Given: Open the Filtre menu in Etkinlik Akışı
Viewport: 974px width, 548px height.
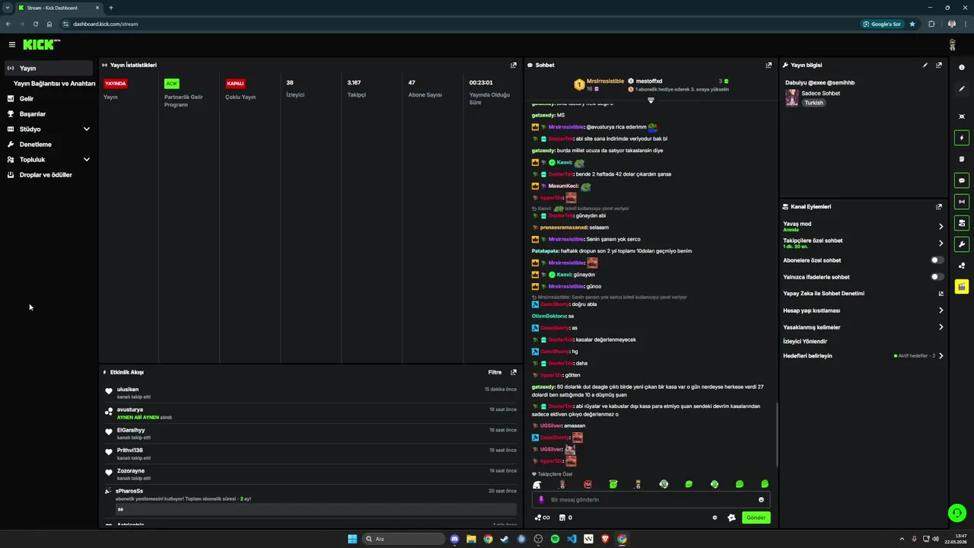Looking at the screenshot, I should tap(495, 372).
